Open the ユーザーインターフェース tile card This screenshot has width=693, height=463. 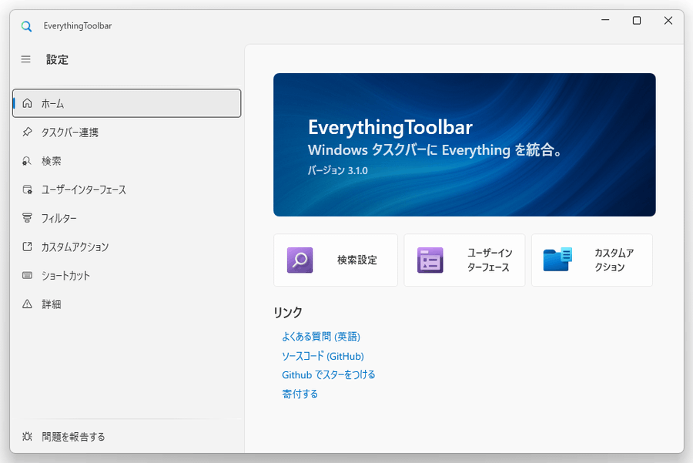point(464,260)
